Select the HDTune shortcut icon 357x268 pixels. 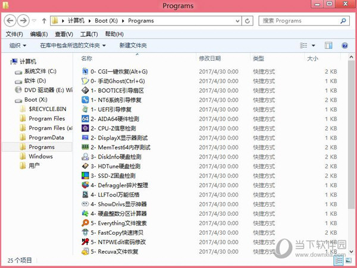coord(85,166)
